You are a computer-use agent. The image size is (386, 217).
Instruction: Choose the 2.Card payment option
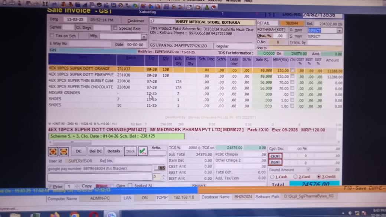(295, 177)
